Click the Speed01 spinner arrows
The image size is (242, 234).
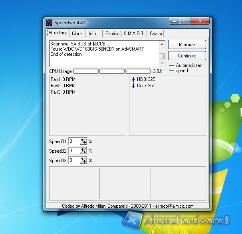pos(83,141)
